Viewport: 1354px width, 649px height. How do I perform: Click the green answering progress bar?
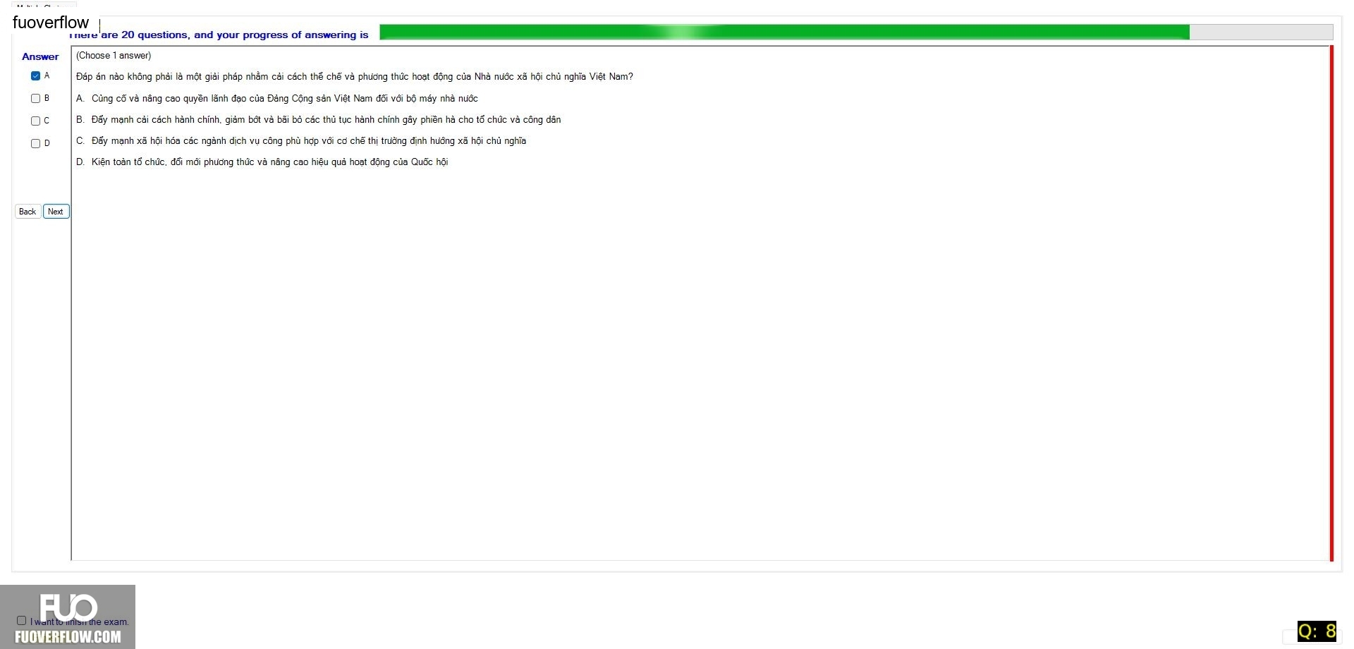tap(856, 32)
